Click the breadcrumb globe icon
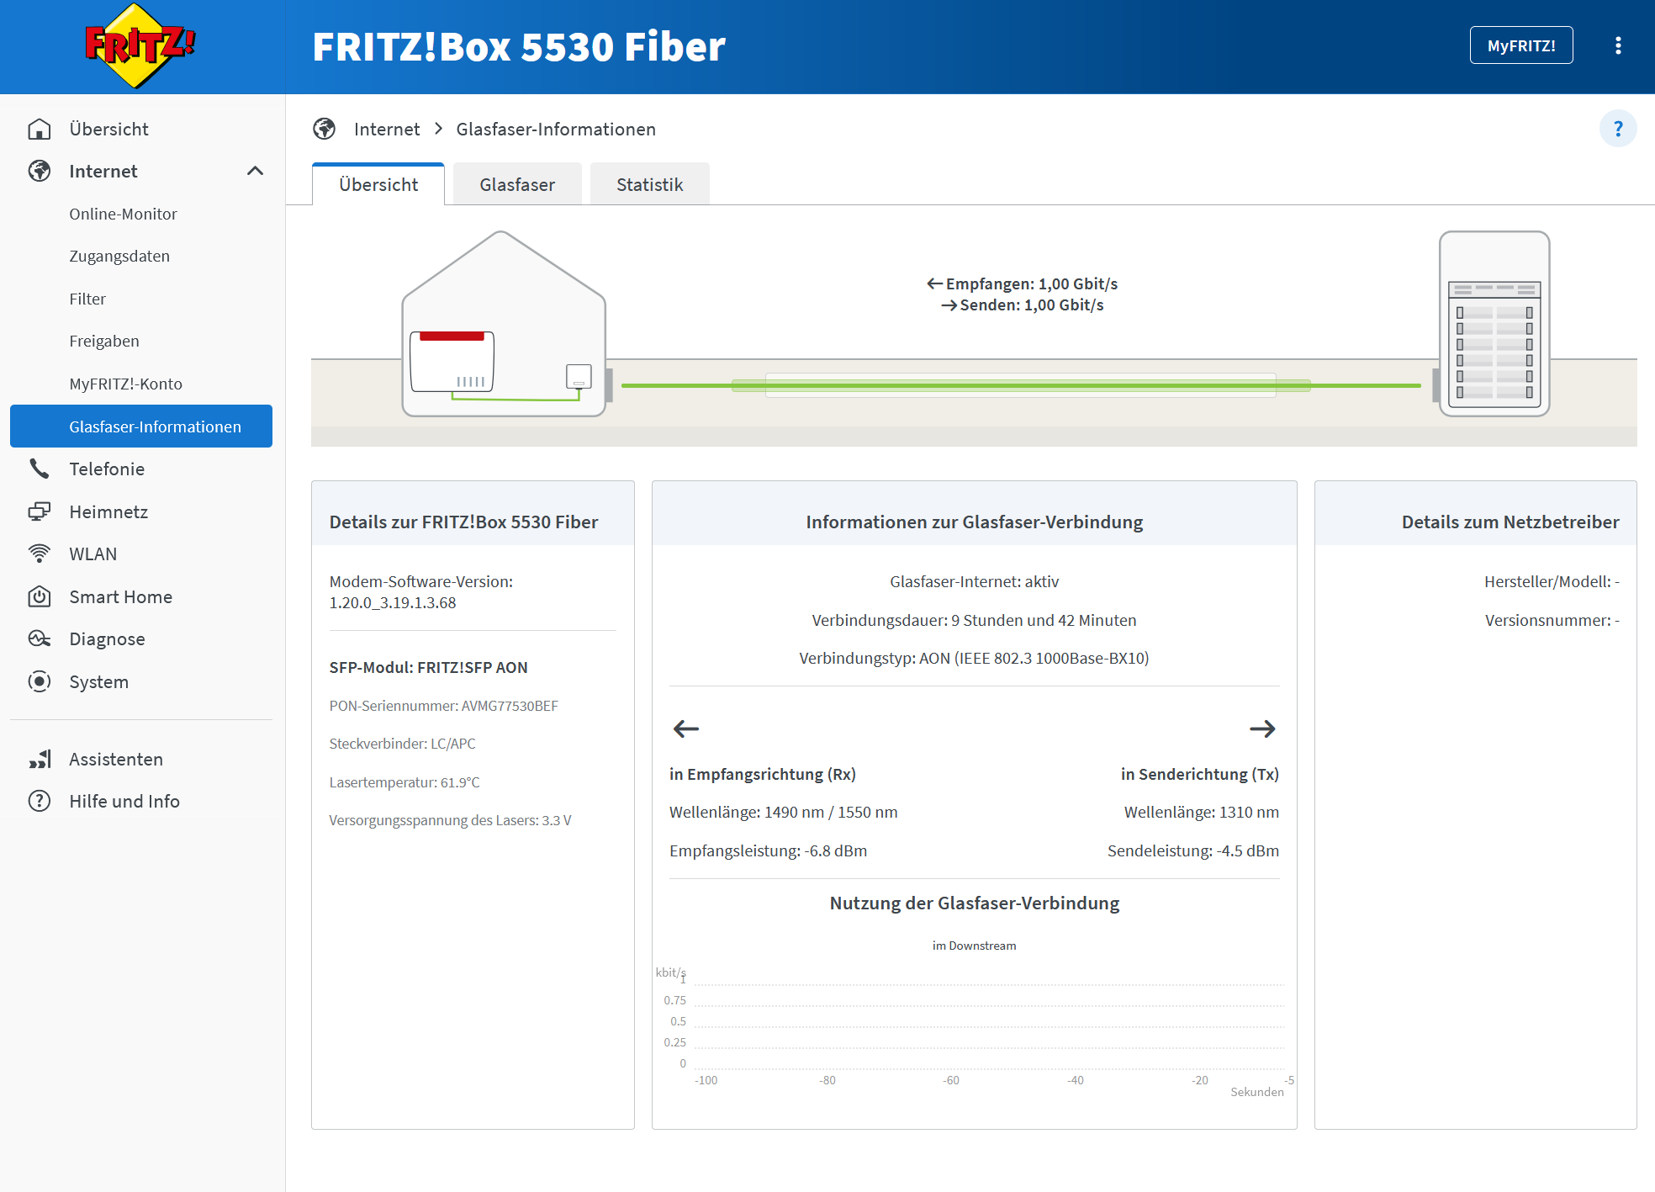This screenshot has width=1655, height=1192. [x=325, y=129]
